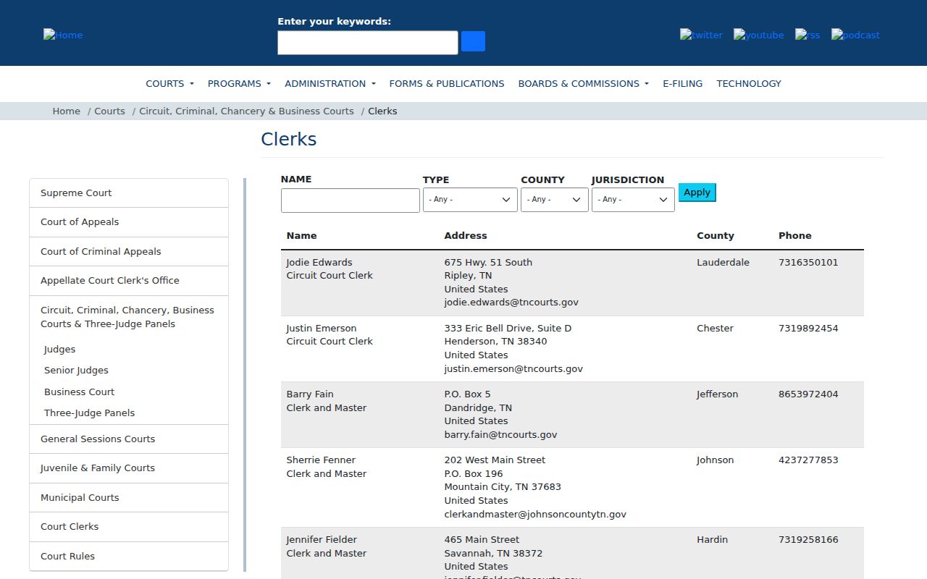Open Court of Appeals in sidebar

129,222
